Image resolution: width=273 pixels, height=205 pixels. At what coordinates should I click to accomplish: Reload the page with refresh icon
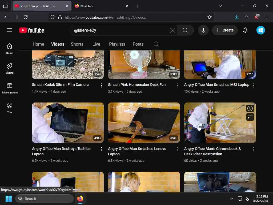click(26, 17)
